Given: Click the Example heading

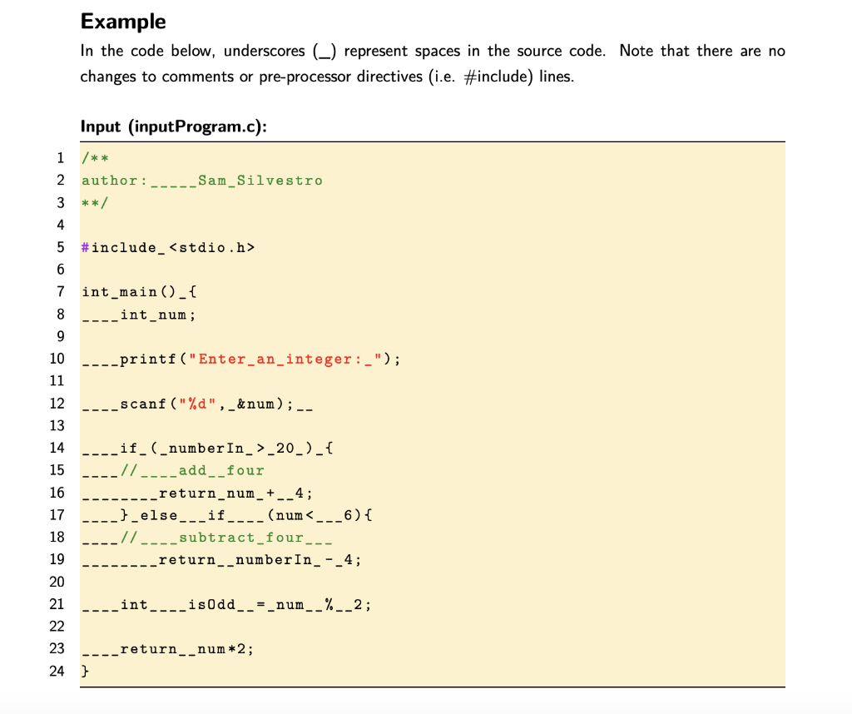Looking at the screenshot, I should (x=122, y=21).
